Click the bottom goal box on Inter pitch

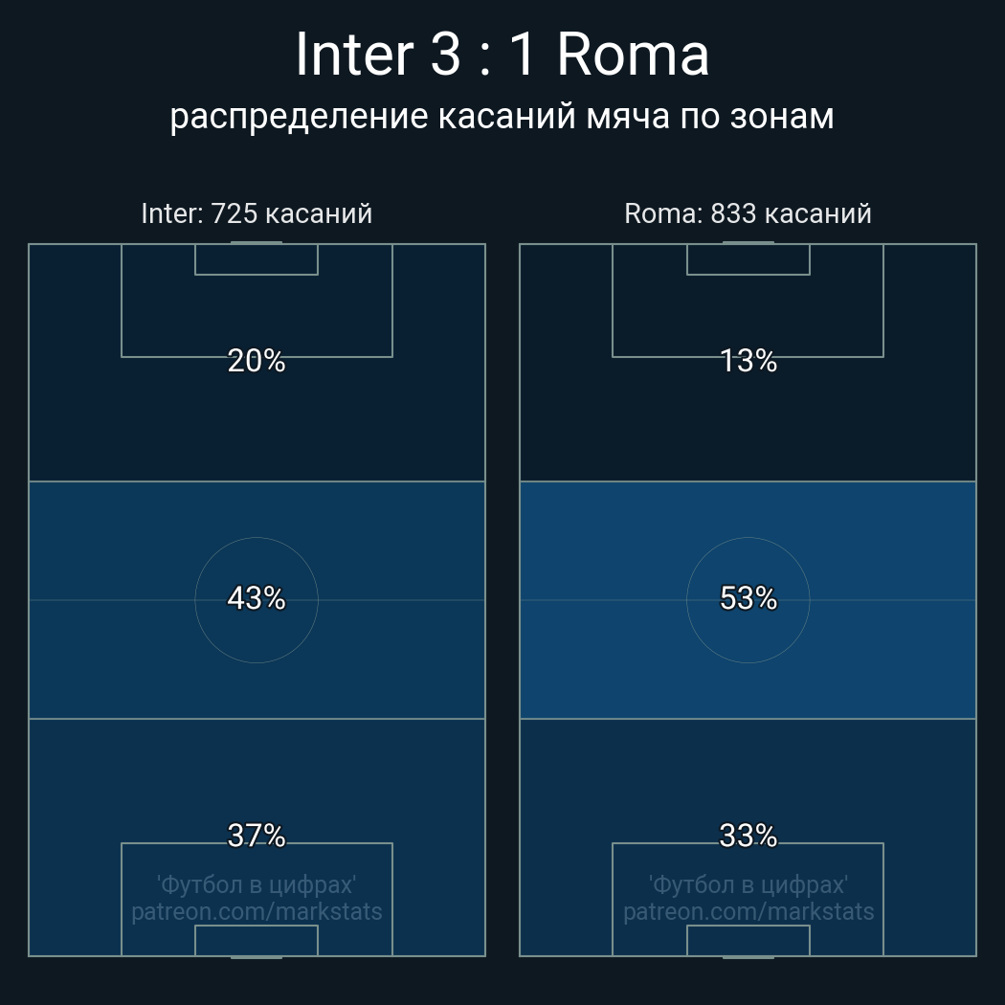coord(257,940)
